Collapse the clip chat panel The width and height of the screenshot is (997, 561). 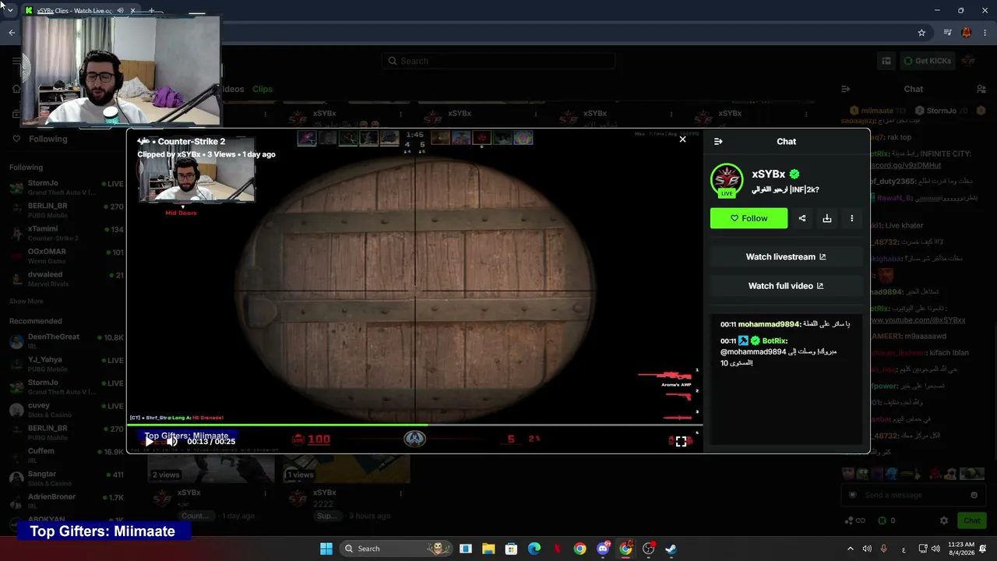pyautogui.click(x=718, y=141)
